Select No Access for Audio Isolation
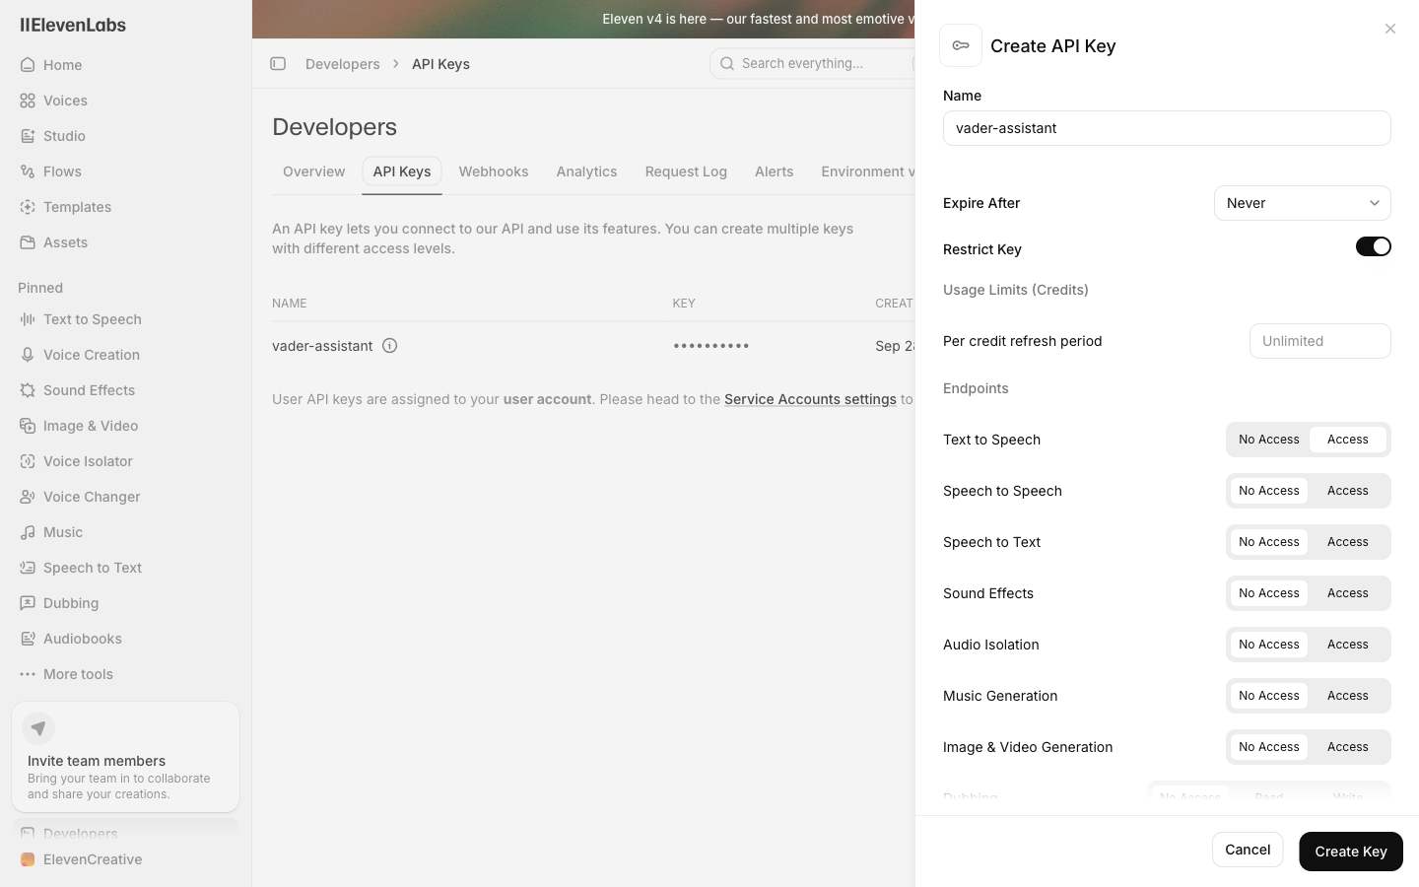 [x=1268, y=645]
